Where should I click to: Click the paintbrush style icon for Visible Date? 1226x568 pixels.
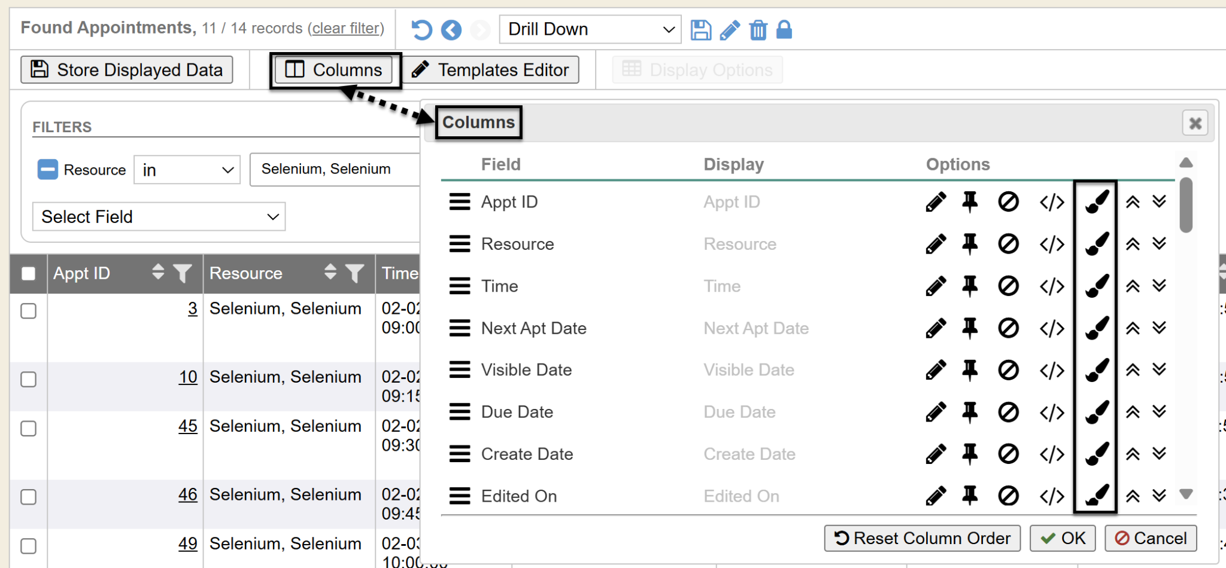click(x=1096, y=370)
